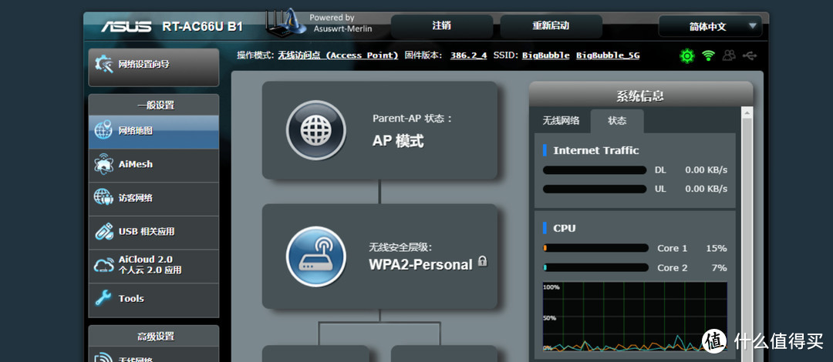This screenshot has height=362, width=833.
Task: Click the Core 1 CPU usage bar
Action: point(595,248)
